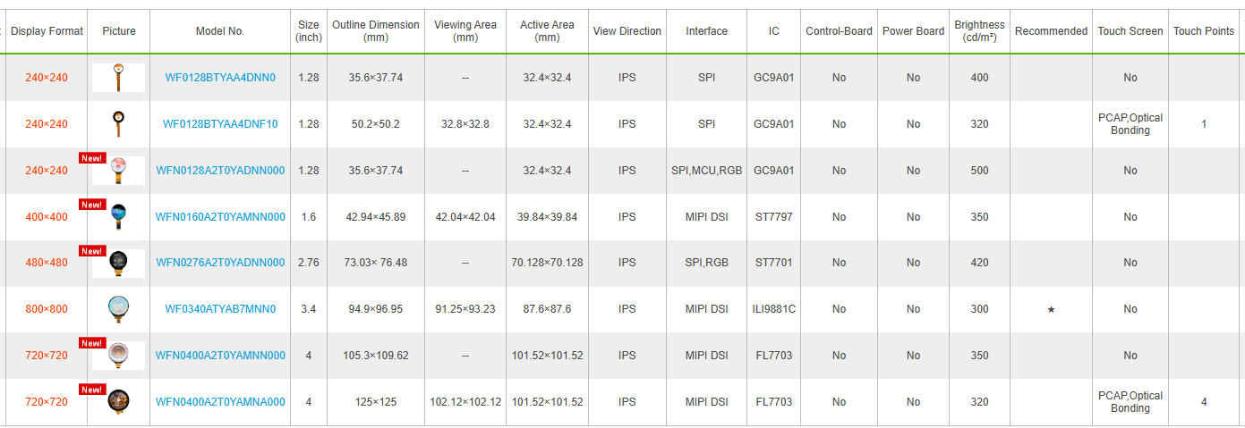This screenshot has height=428, width=1245.
Task: Open the WFN0400A2T0YAMNA000 display picture
Action: click(x=118, y=402)
